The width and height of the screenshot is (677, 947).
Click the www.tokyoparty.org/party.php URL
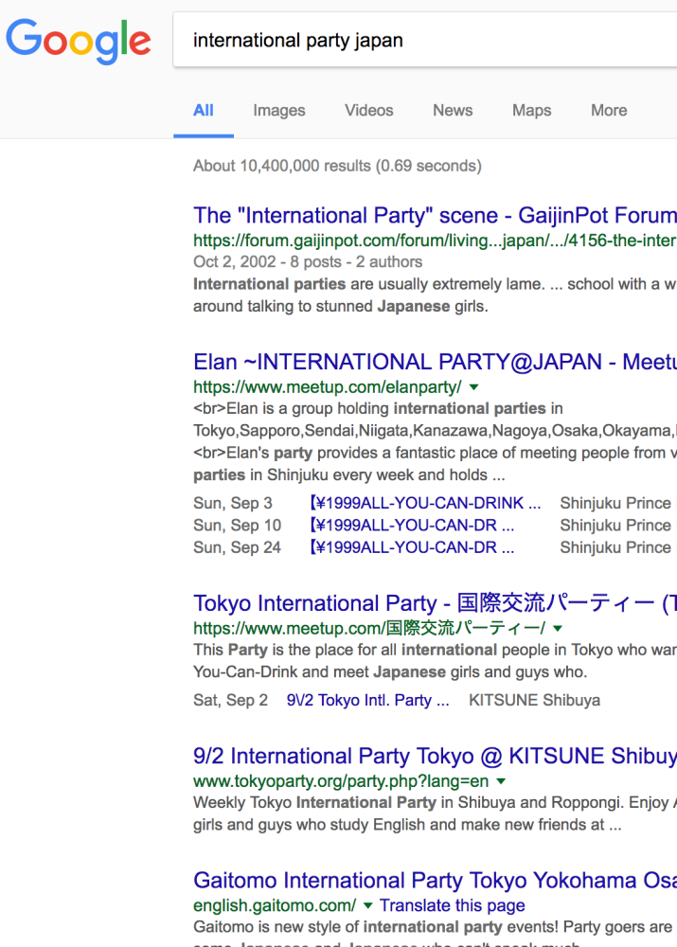(x=341, y=781)
